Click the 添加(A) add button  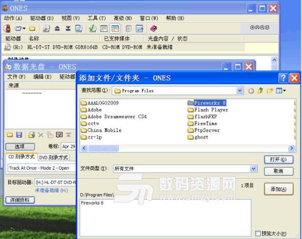[278, 189]
